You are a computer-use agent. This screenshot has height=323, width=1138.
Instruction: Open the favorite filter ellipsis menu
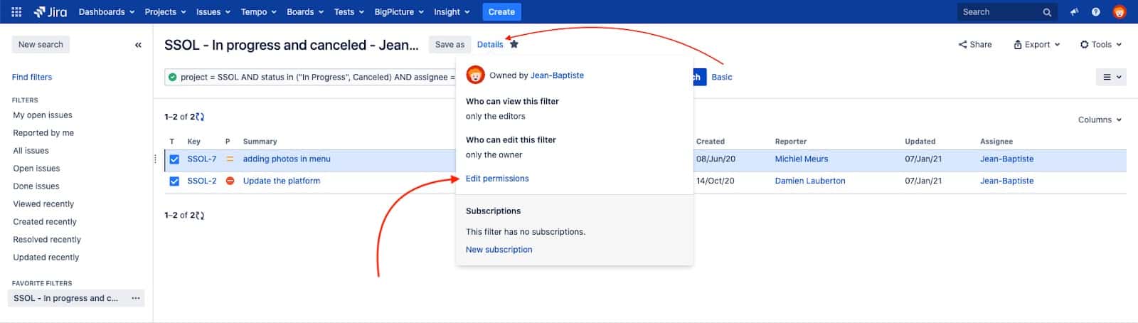click(x=136, y=298)
